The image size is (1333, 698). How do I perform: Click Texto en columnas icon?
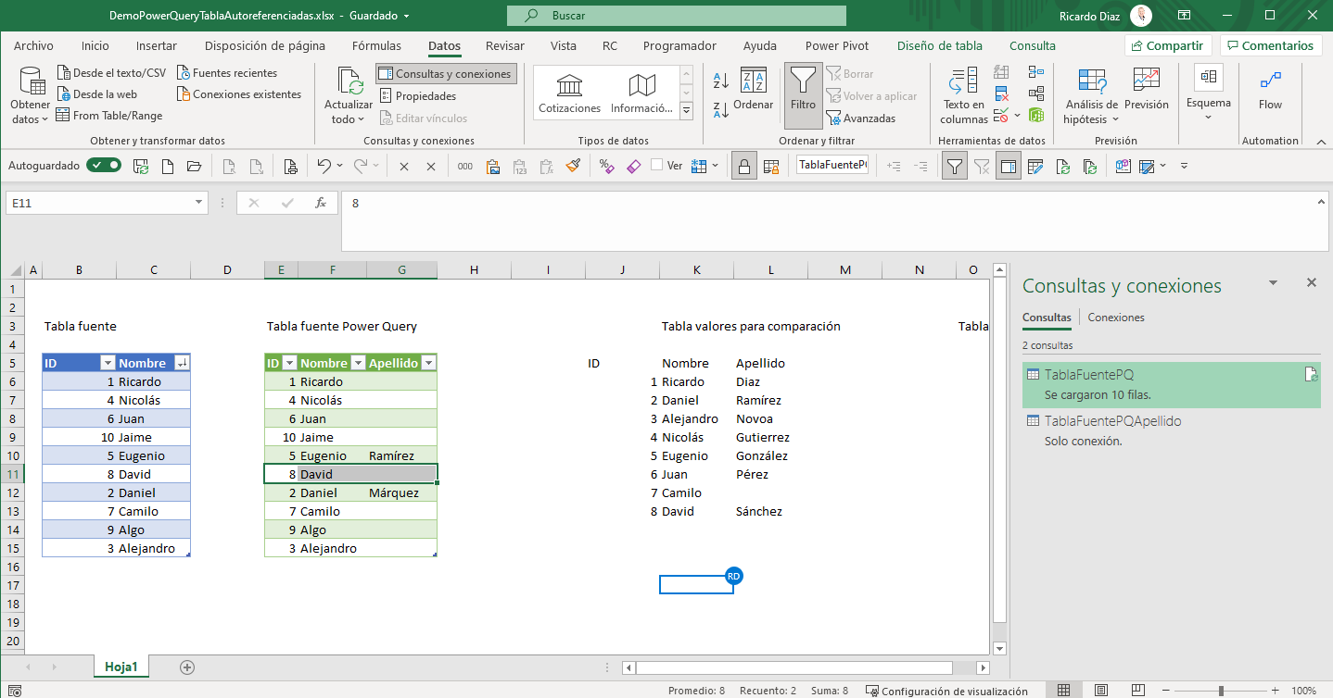pyautogui.click(x=964, y=81)
